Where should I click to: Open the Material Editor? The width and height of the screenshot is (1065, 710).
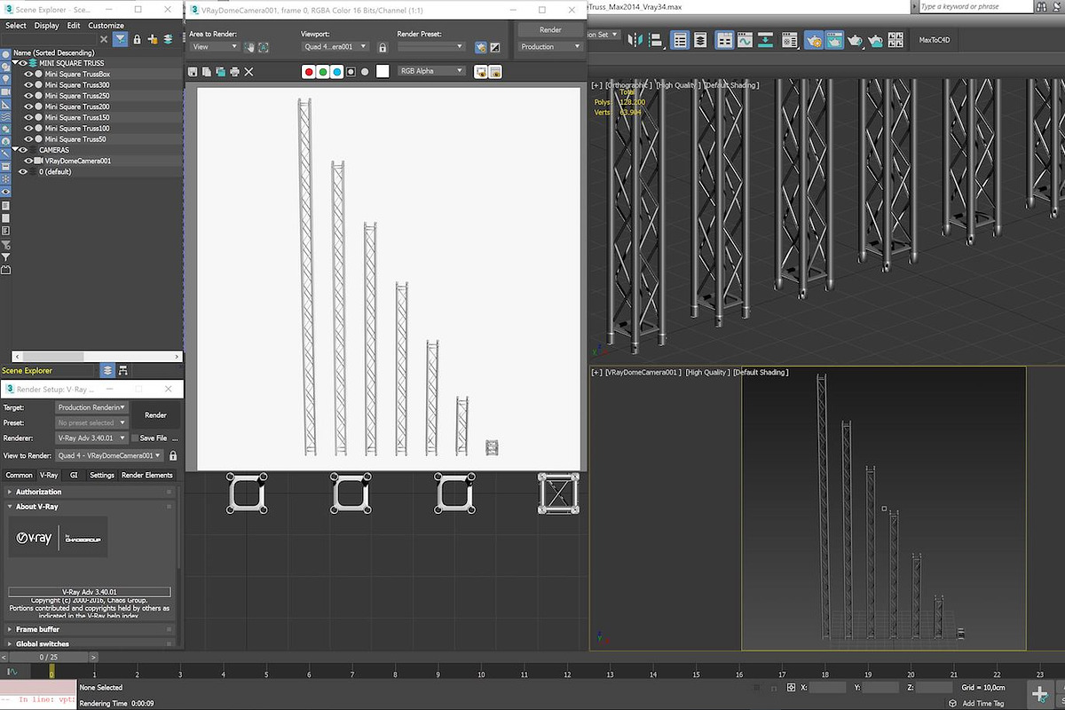click(x=790, y=40)
